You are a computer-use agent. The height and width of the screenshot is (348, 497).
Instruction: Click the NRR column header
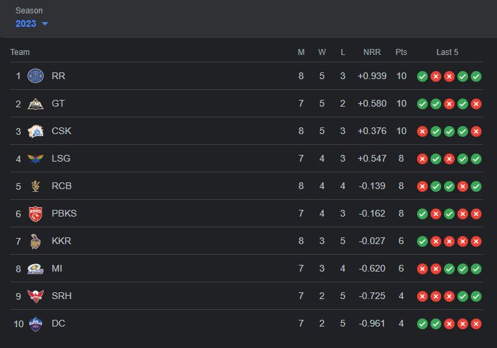pyautogui.click(x=371, y=52)
